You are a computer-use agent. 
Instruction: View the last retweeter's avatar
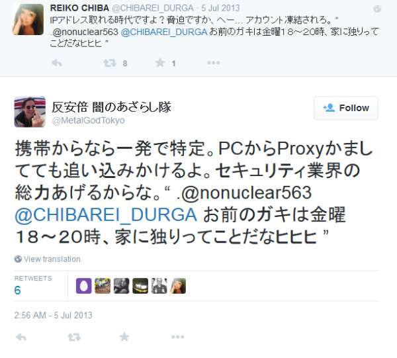178,286
